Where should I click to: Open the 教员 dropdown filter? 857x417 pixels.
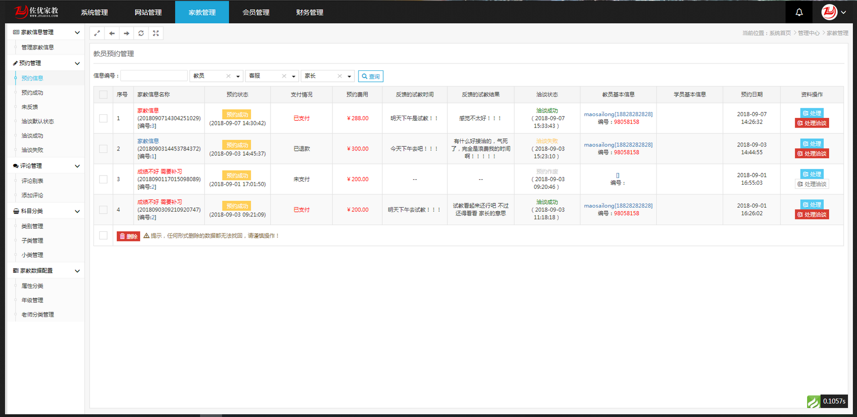pyautogui.click(x=216, y=76)
